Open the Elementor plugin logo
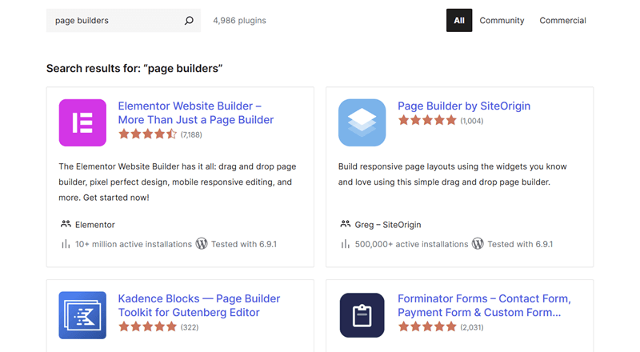This screenshot has width=640, height=352. [x=82, y=122]
